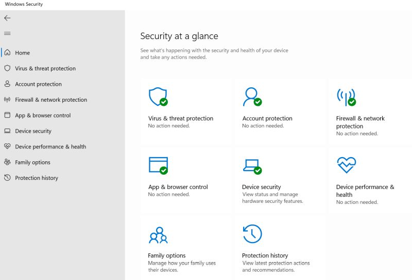Open App & browser control in sidebar
The width and height of the screenshot is (412, 280).
click(x=62, y=115)
